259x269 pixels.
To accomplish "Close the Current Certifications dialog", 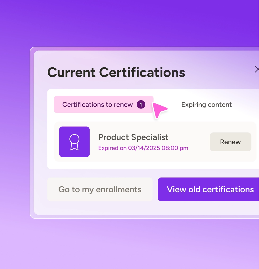I will [257, 69].
